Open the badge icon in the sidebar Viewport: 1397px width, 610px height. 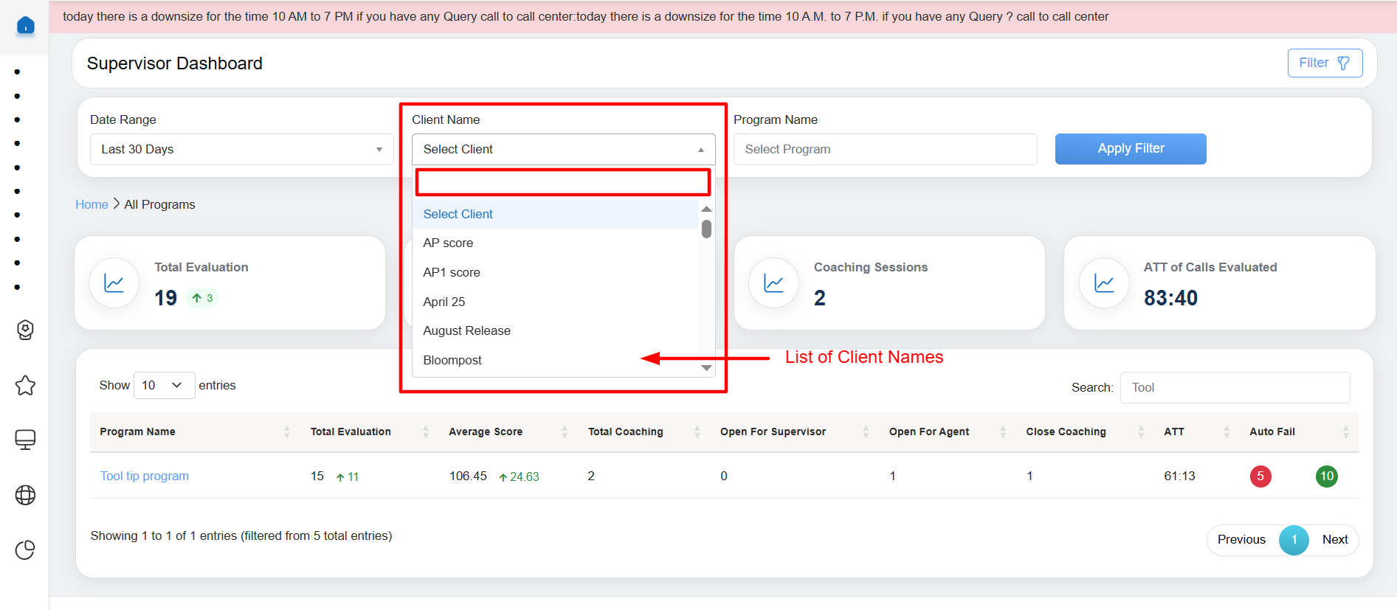click(25, 330)
